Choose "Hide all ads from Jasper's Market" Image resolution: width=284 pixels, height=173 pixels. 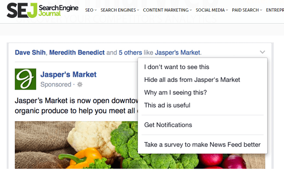coord(192,80)
